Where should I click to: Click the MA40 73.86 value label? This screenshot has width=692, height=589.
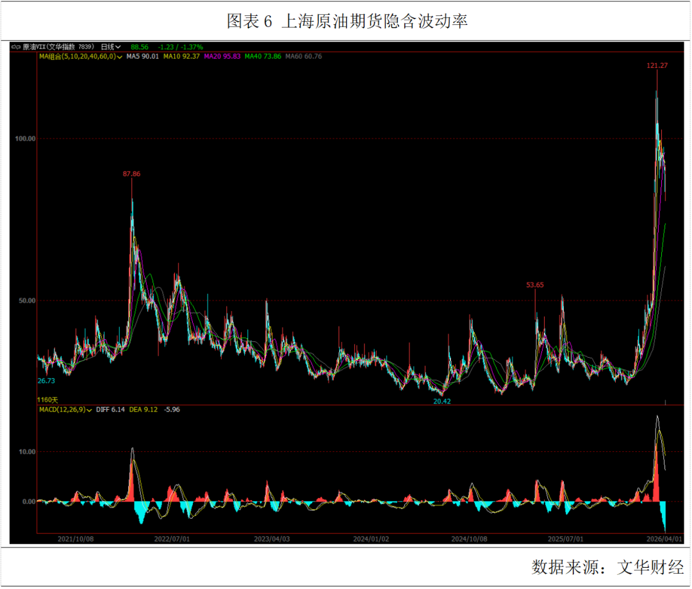pyautogui.click(x=263, y=56)
